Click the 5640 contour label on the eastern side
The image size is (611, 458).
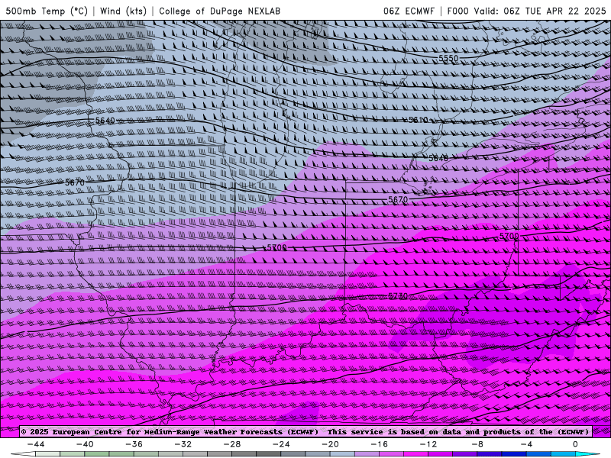coord(438,158)
